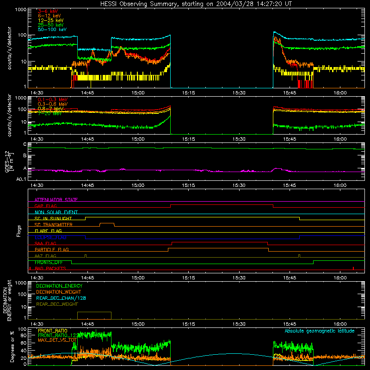Select the 3-6 keV legend entry
The height and width of the screenshot is (370, 370).
click(x=48, y=11)
